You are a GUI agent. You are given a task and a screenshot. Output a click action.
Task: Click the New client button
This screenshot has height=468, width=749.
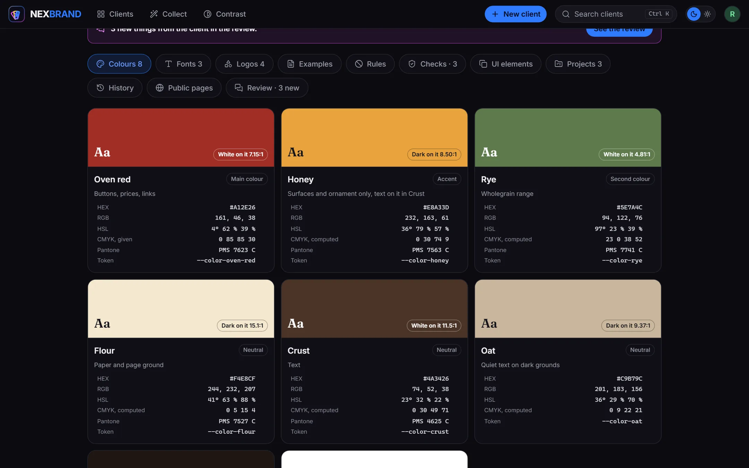516,14
